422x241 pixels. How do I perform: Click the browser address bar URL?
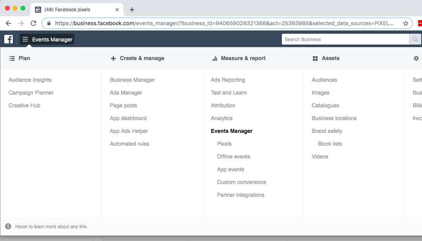(x=224, y=23)
